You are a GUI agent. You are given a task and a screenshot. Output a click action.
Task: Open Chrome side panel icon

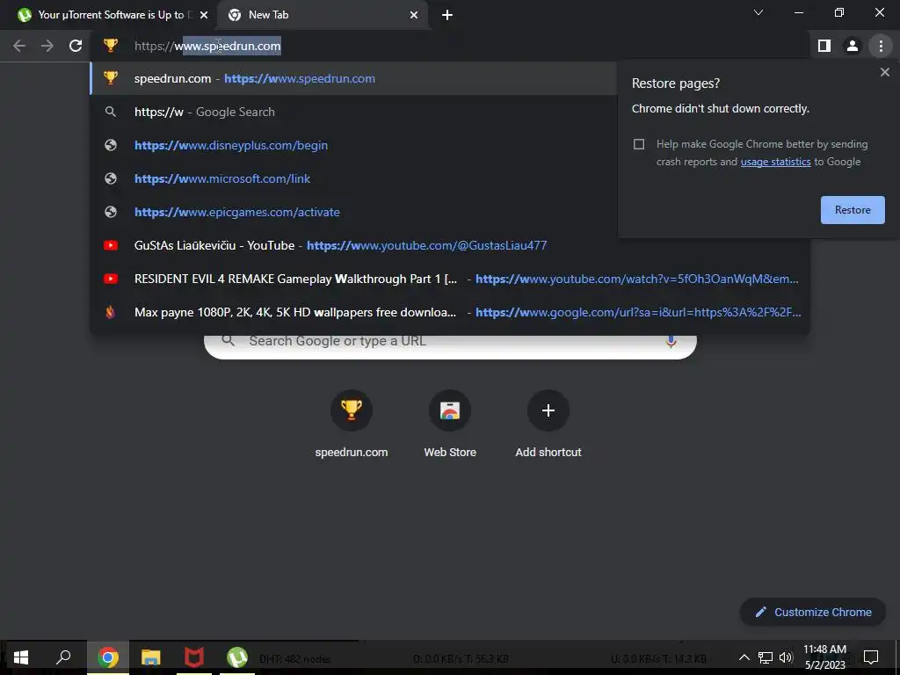824,46
